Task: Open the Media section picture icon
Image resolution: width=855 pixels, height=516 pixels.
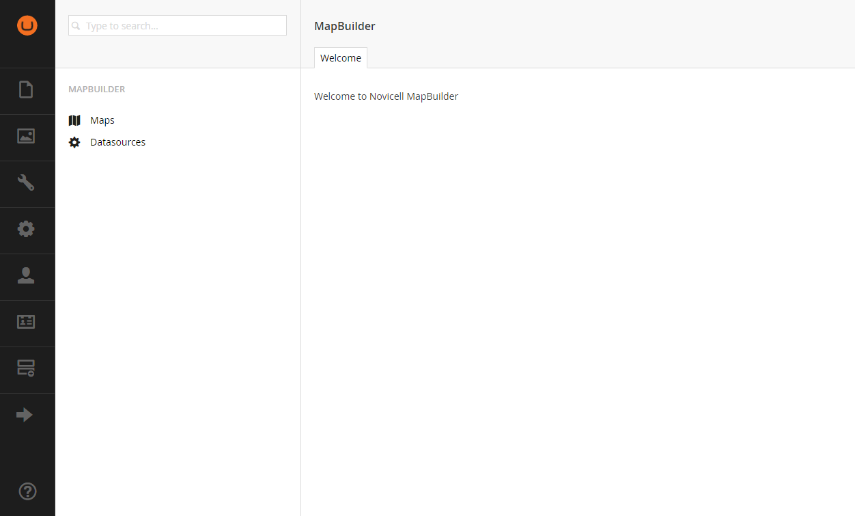Action: [x=26, y=136]
